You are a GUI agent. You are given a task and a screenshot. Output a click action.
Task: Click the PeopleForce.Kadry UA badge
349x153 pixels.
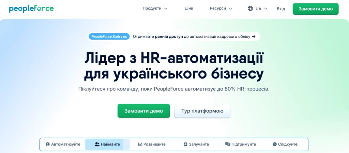pyautogui.click(x=109, y=37)
